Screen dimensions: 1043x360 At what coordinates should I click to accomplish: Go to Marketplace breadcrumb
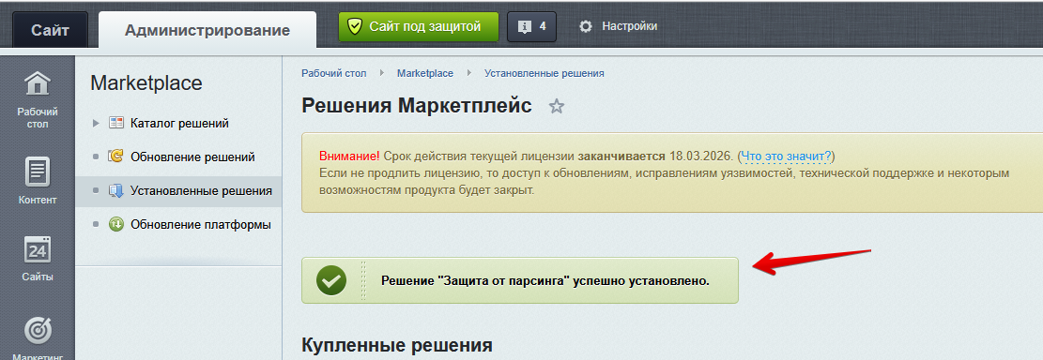(x=425, y=73)
